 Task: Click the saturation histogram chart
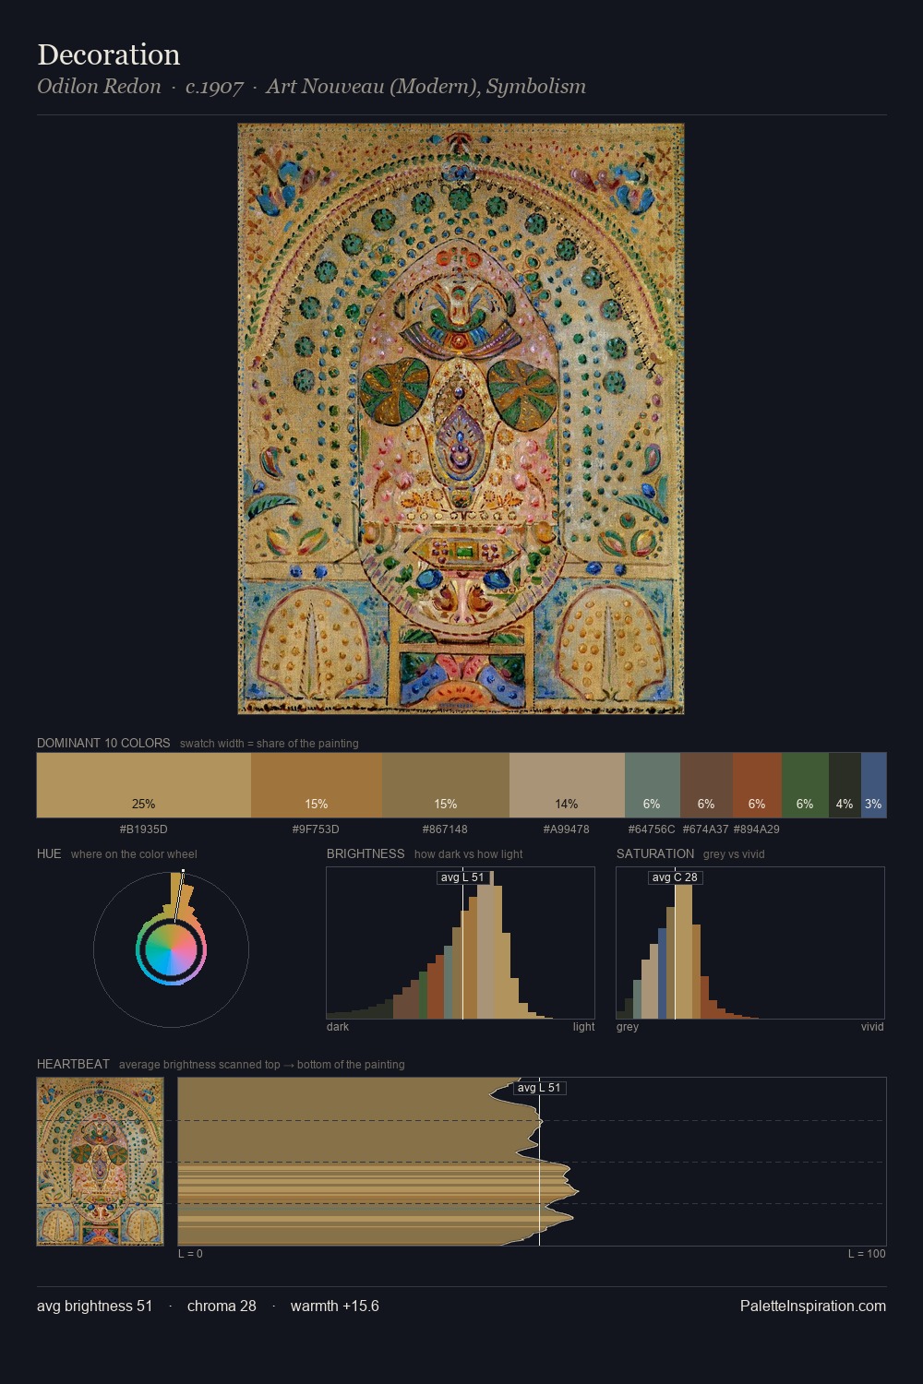750,943
